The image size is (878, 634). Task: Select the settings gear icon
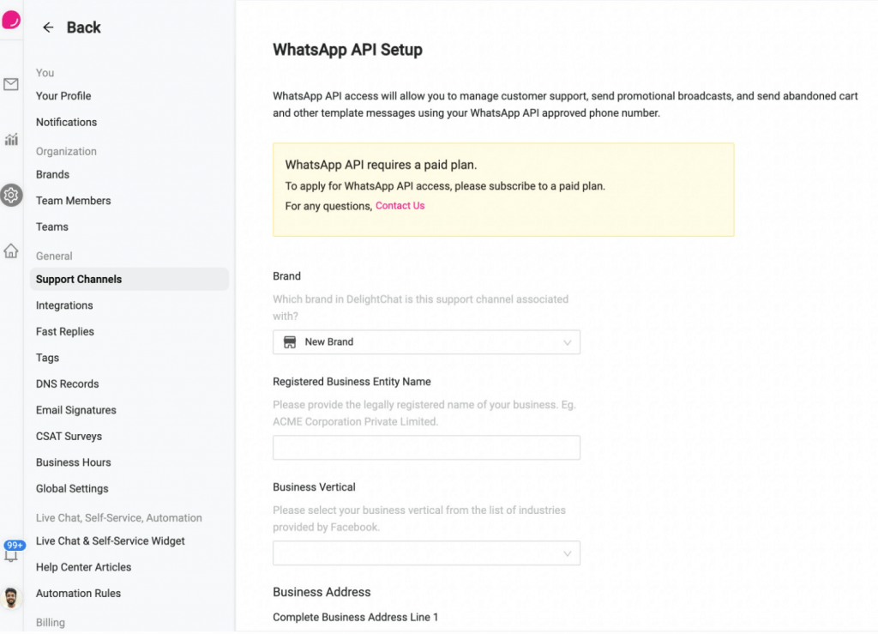coord(11,195)
